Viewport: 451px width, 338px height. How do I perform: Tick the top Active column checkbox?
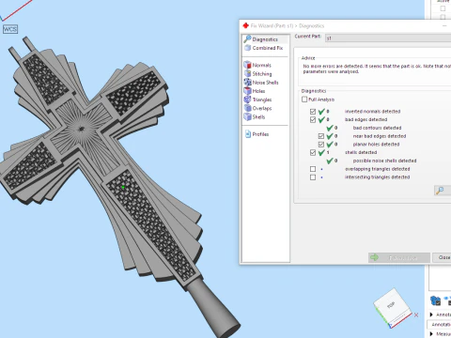pos(443,8)
